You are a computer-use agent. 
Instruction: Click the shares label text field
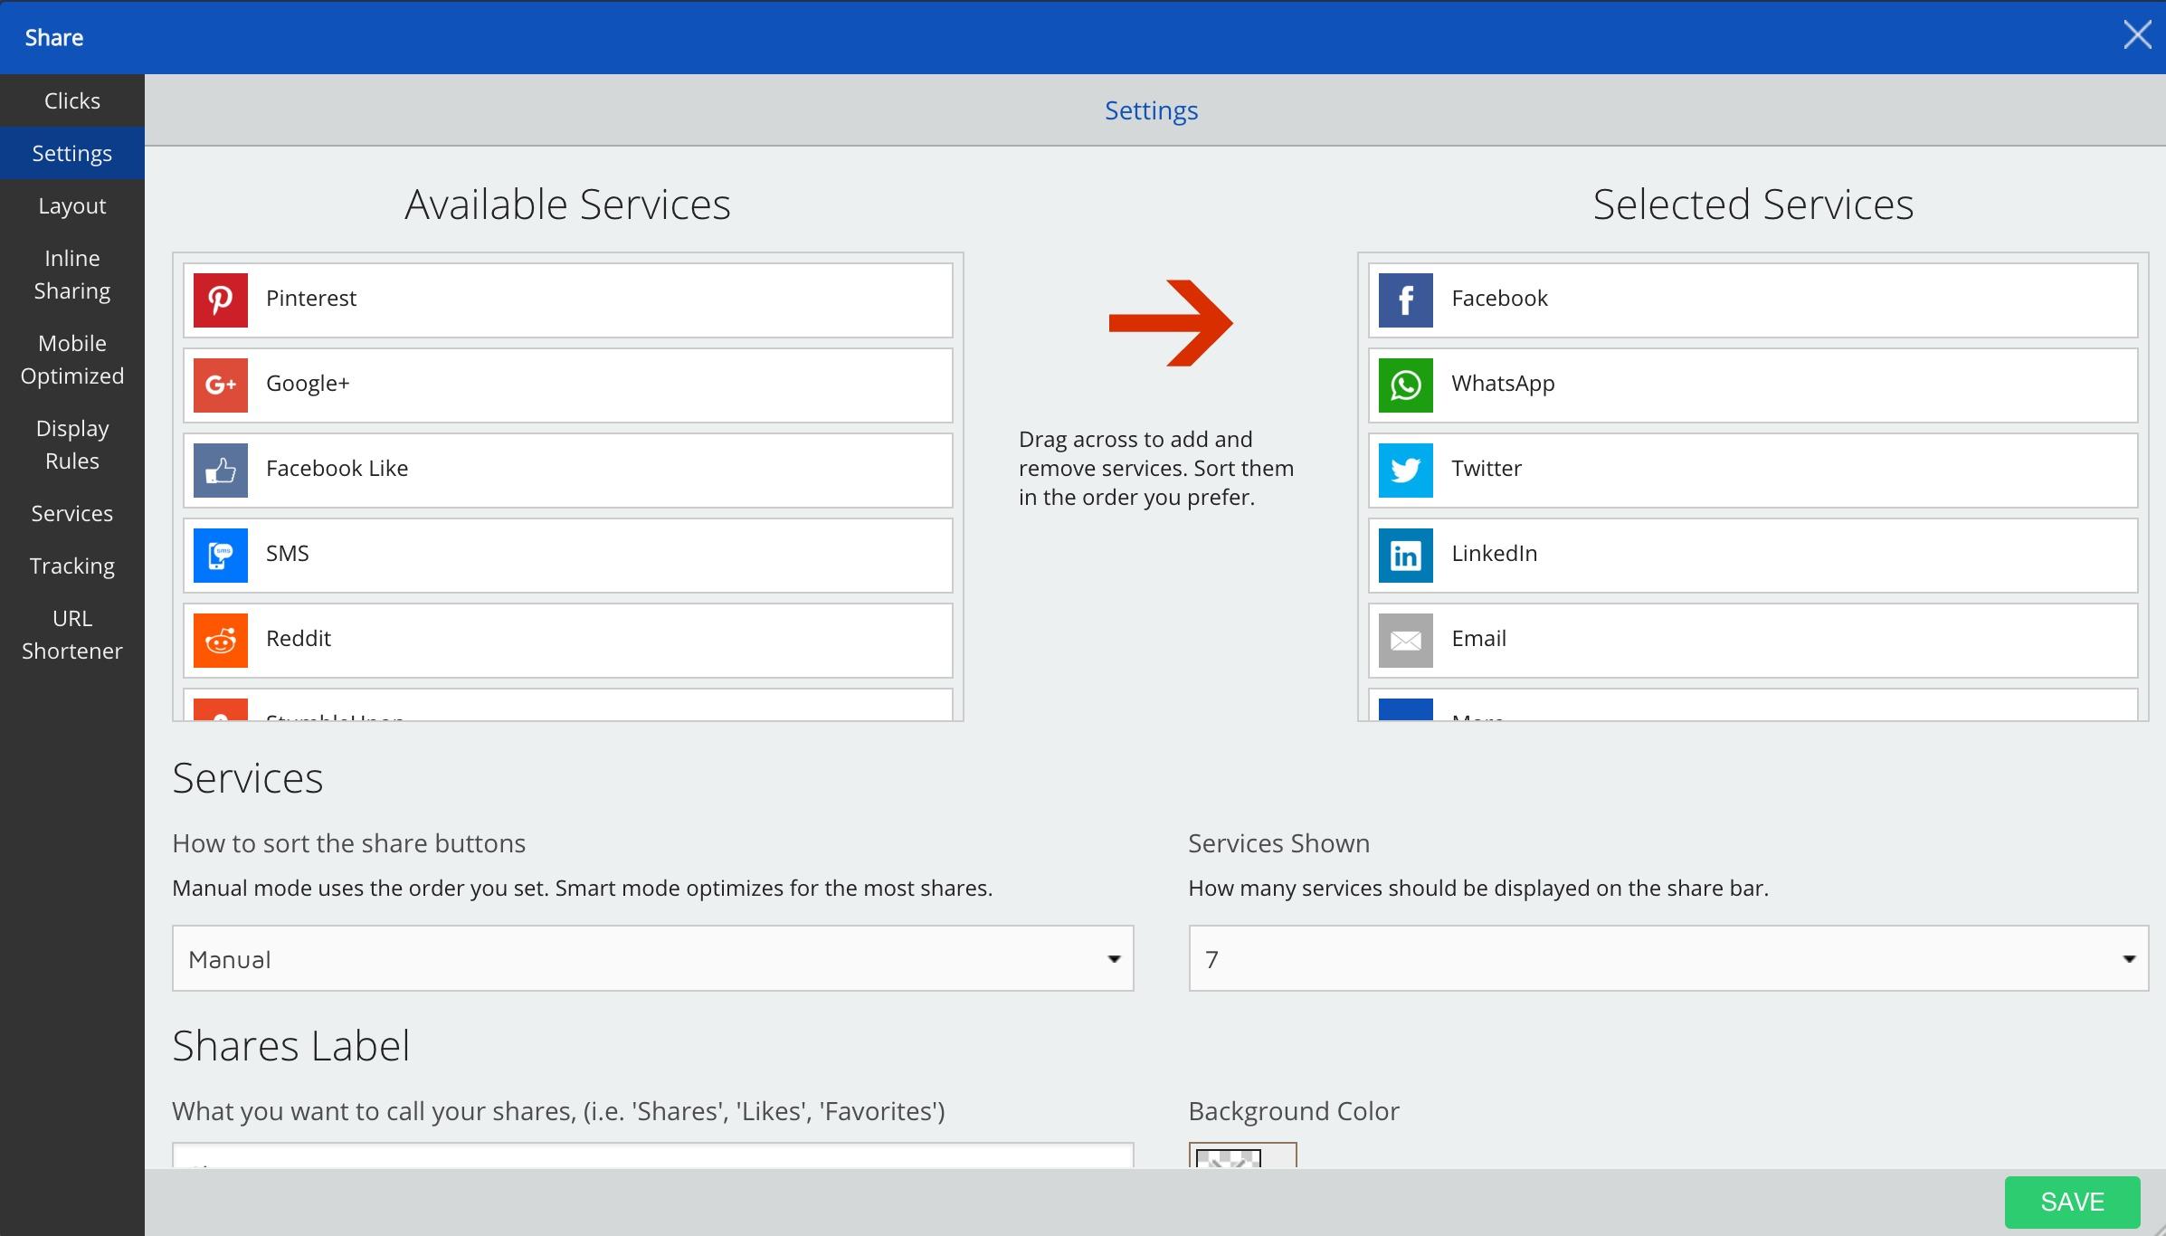pyautogui.click(x=652, y=1155)
